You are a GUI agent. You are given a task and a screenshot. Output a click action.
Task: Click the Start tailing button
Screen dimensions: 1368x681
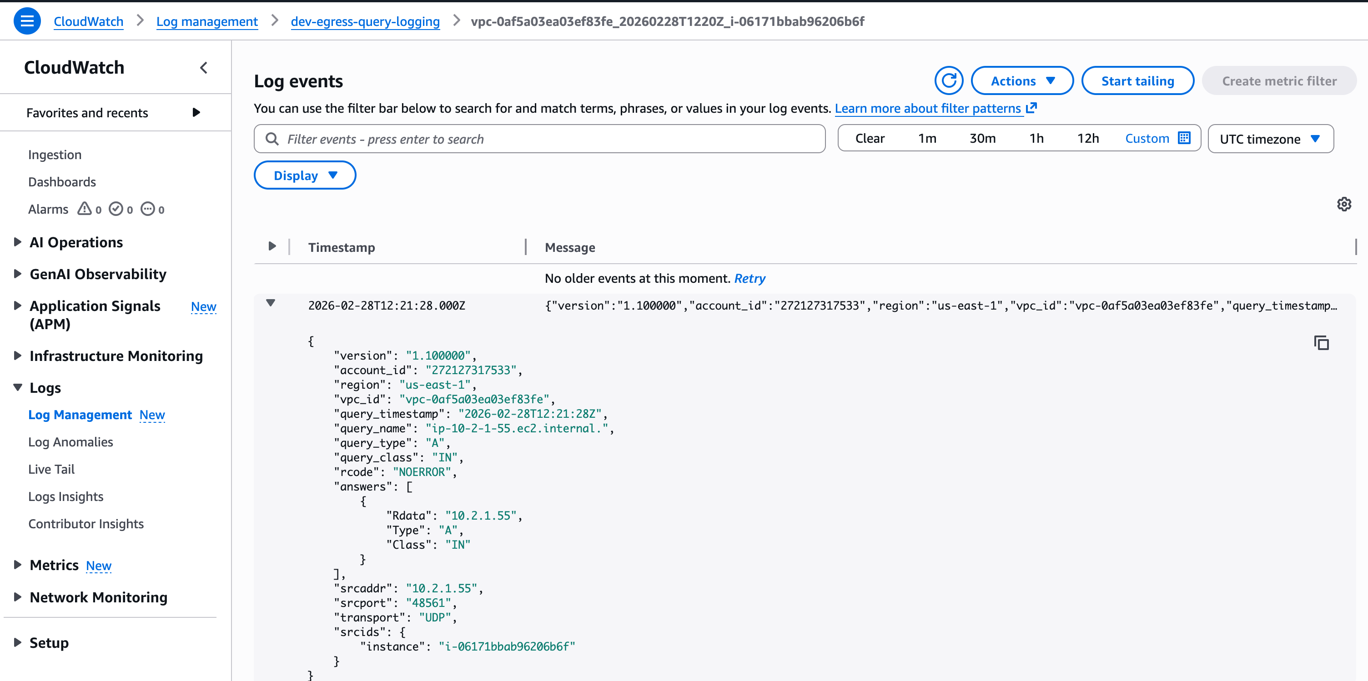tap(1137, 80)
